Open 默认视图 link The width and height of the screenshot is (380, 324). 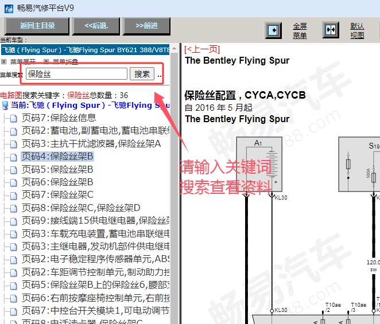357,30
